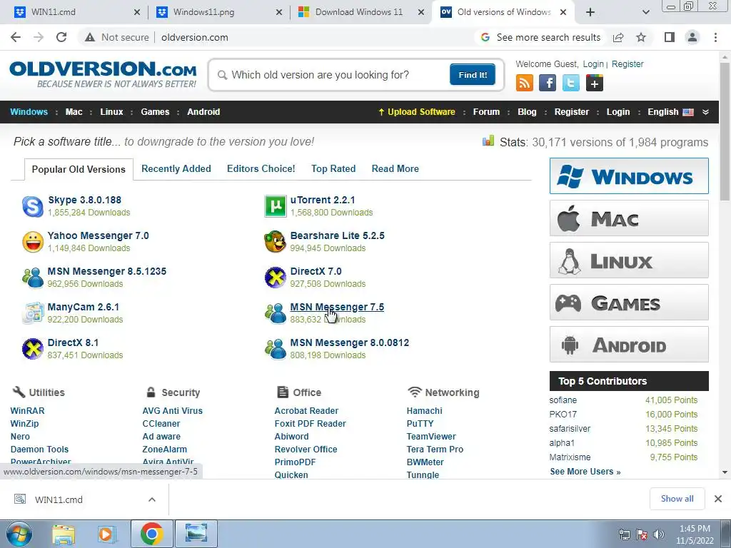Select the English language option
The width and height of the screenshot is (731, 548).
coord(670,112)
